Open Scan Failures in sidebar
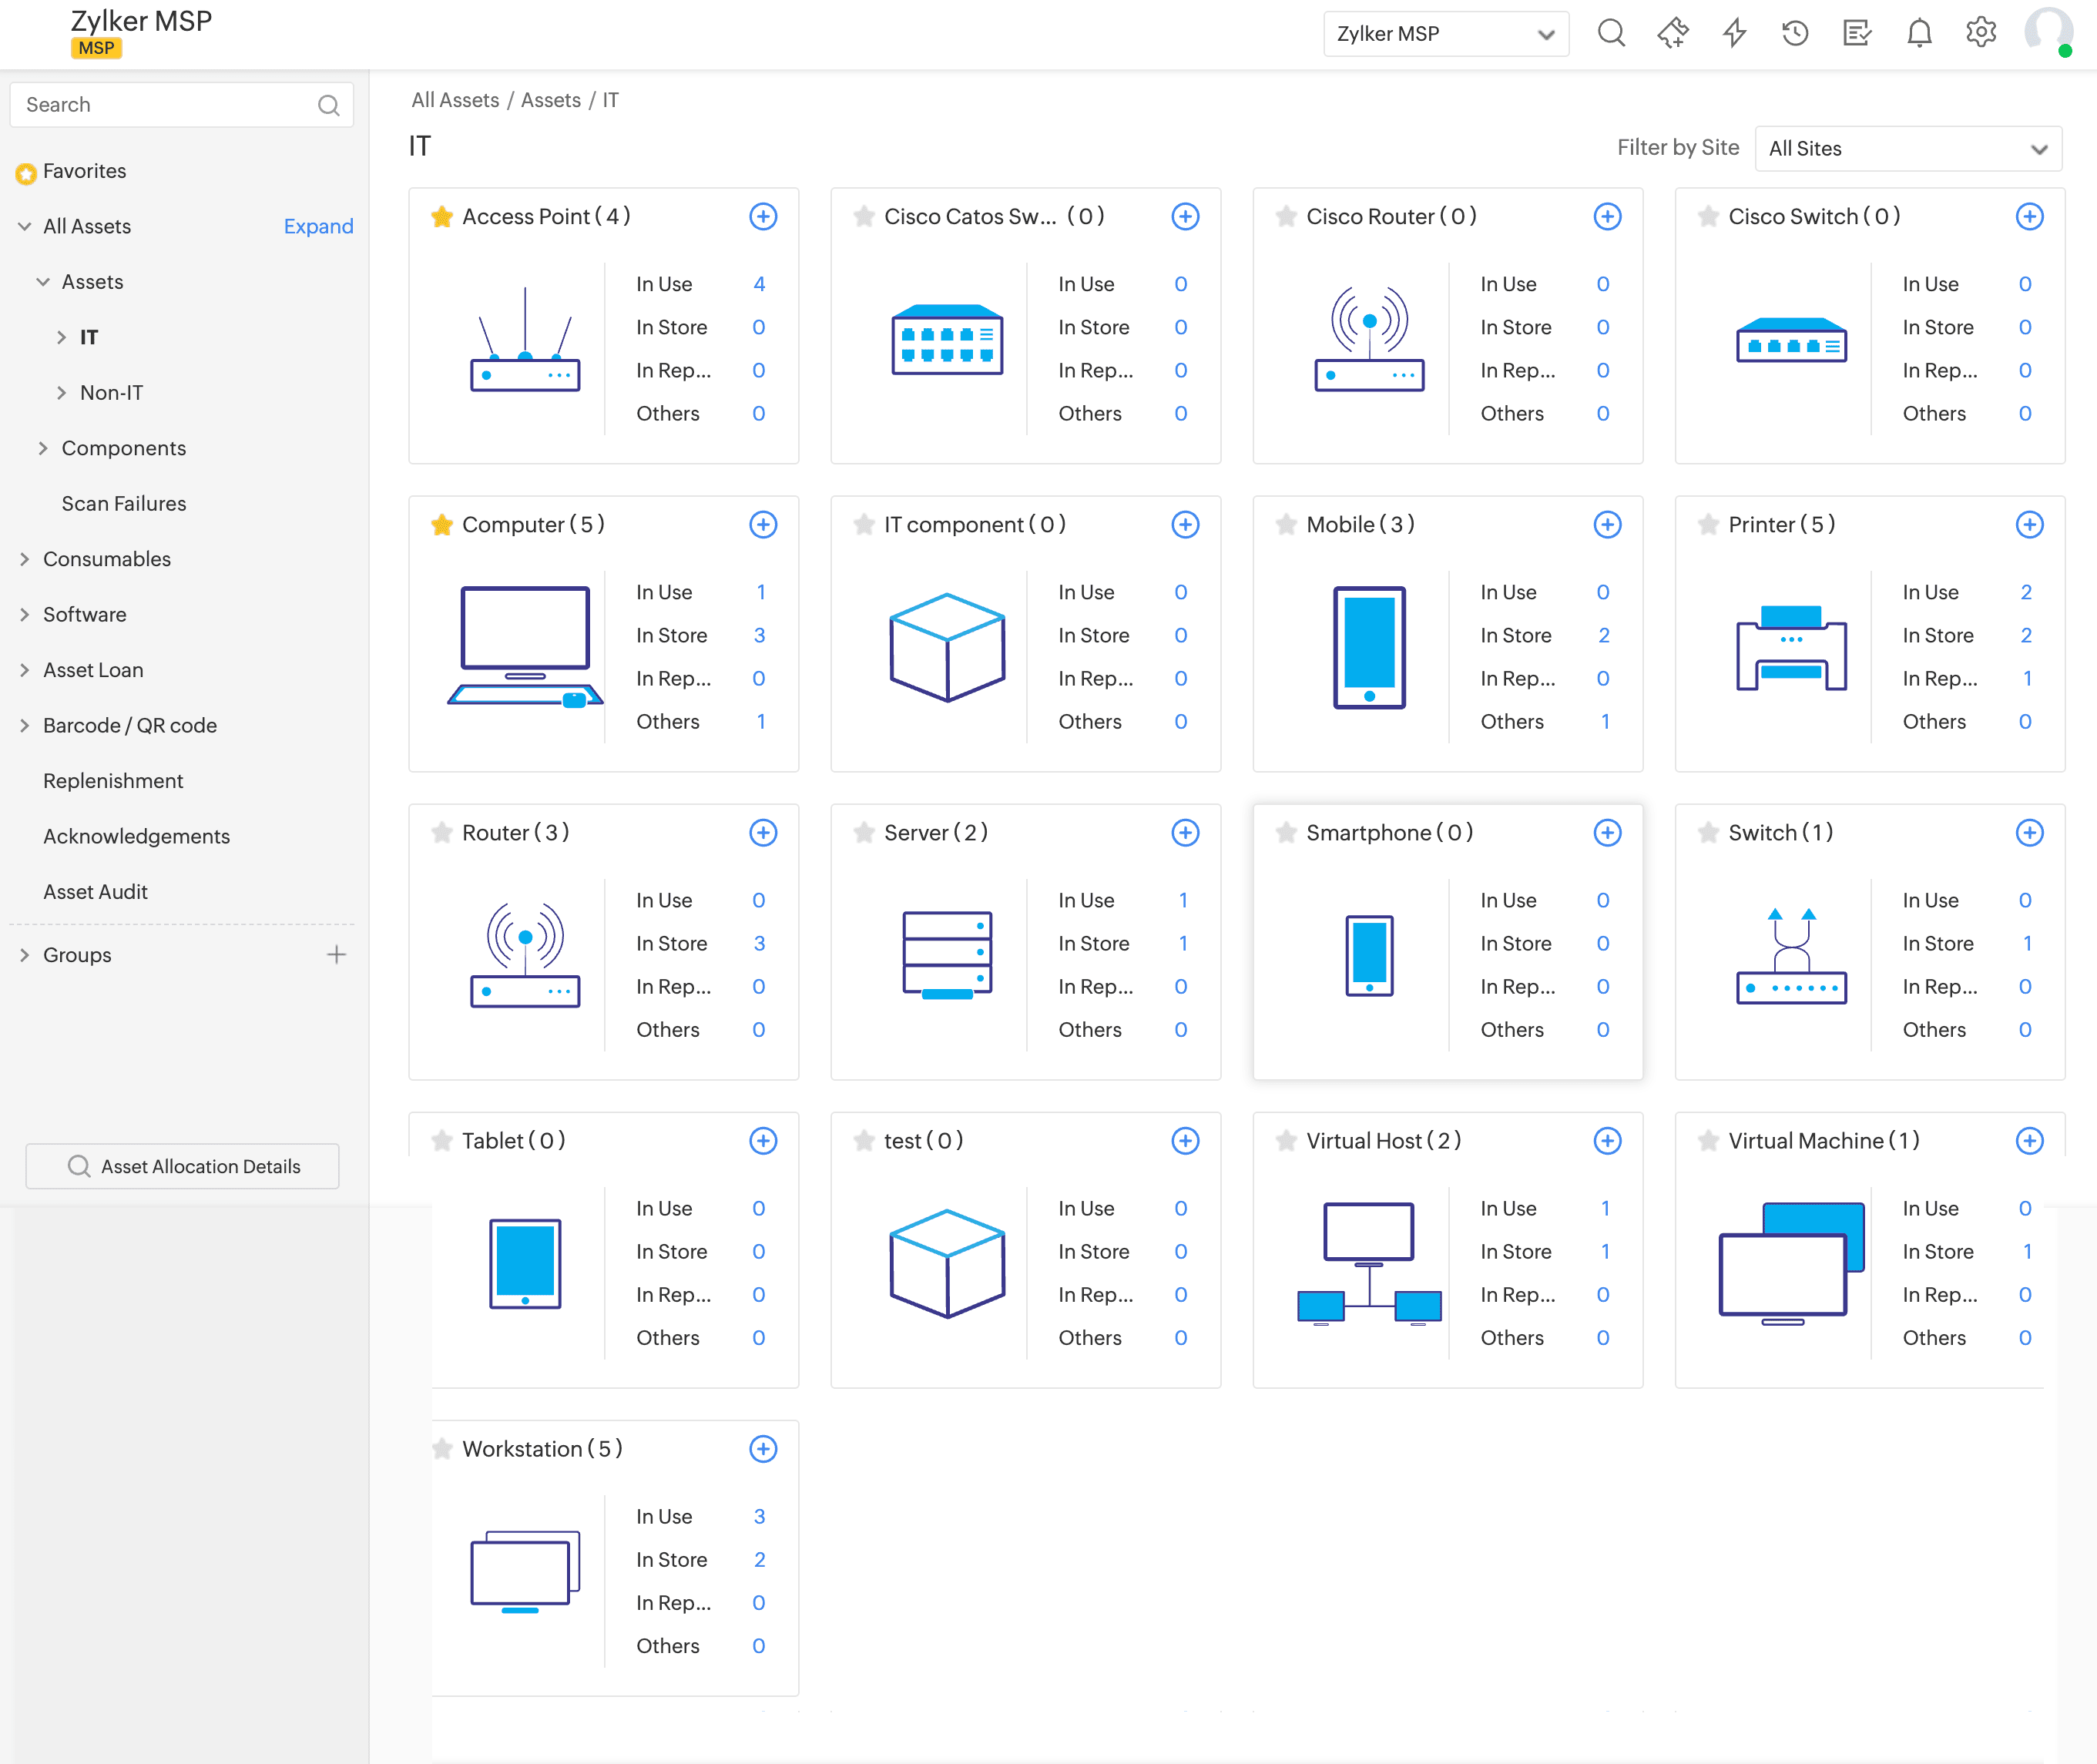This screenshot has height=1764, width=2097. pyautogui.click(x=124, y=503)
